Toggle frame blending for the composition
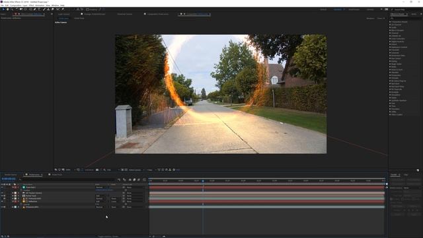Viewport: 423px width, 238px height. point(134,179)
